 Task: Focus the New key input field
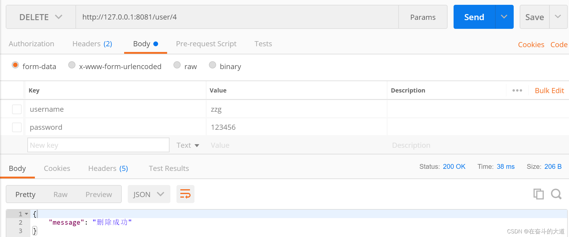[x=98, y=145]
